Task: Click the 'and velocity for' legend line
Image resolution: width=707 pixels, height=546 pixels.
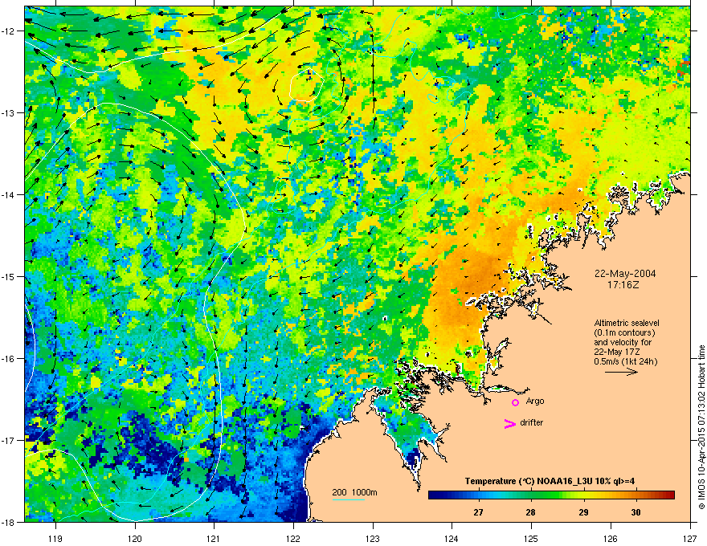Action: pos(623,342)
